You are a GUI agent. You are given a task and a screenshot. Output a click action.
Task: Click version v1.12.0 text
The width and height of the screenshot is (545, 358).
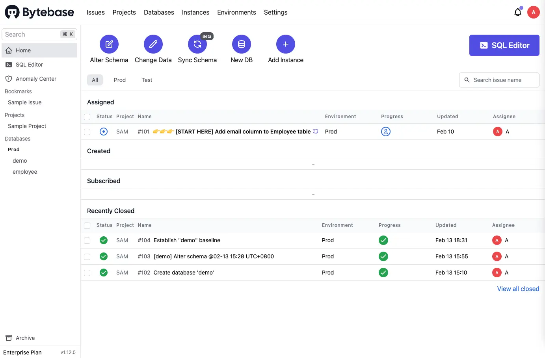pos(68,352)
